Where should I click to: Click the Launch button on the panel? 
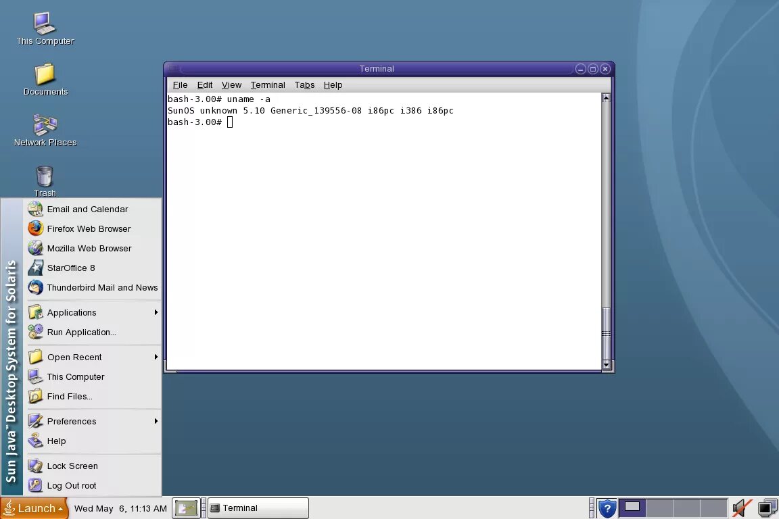coord(34,508)
